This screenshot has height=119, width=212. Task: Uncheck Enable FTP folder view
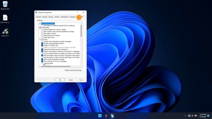pyautogui.click(x=42, y=46)
